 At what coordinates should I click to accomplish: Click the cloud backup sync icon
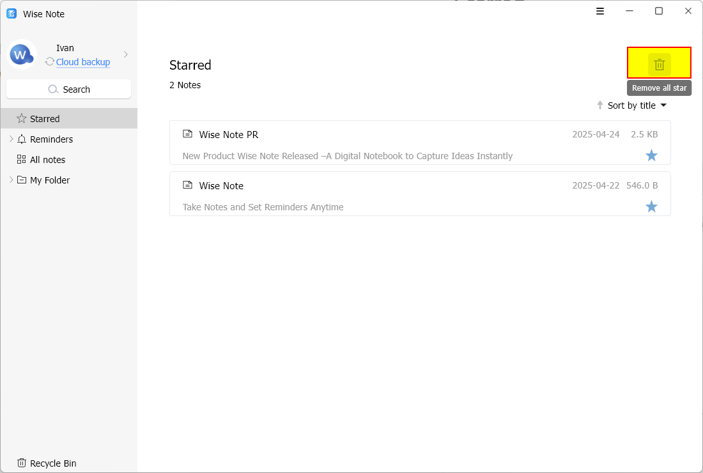coord(50,62)
